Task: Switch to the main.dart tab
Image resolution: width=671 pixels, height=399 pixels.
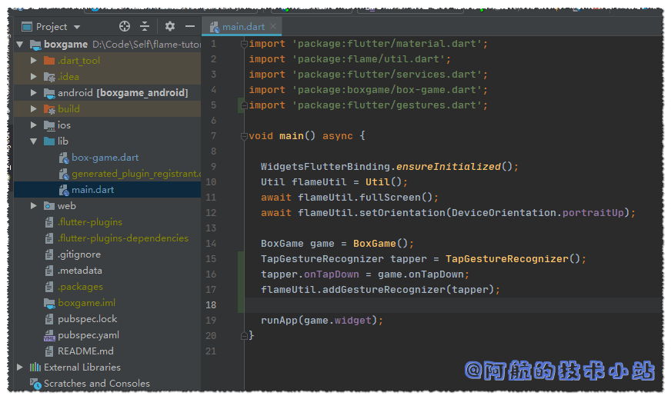Action: click(242, 27)
